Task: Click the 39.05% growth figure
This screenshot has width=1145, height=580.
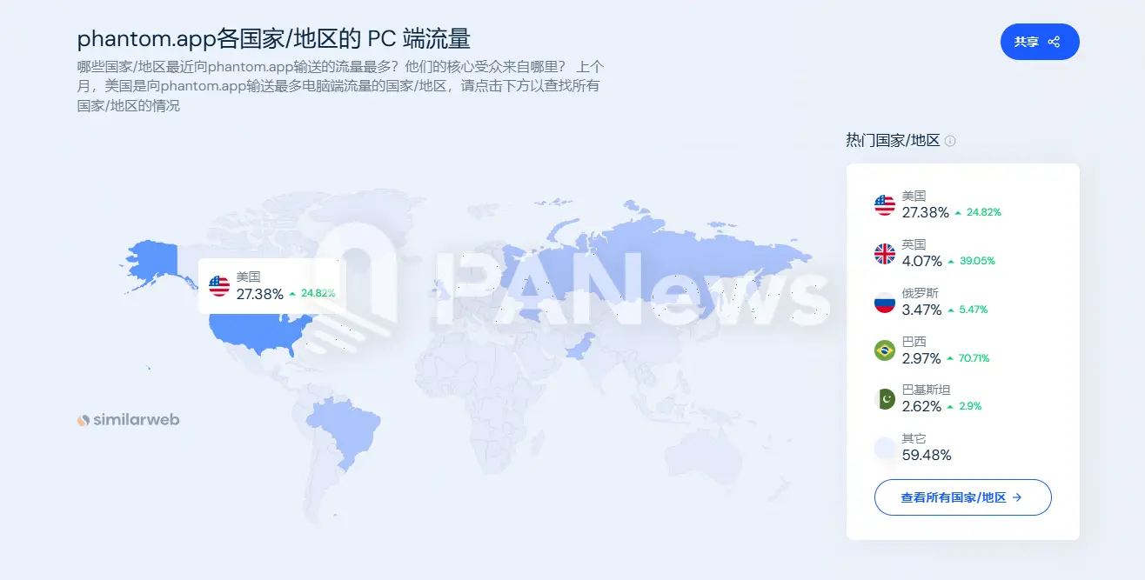Action: coord(977,261)
